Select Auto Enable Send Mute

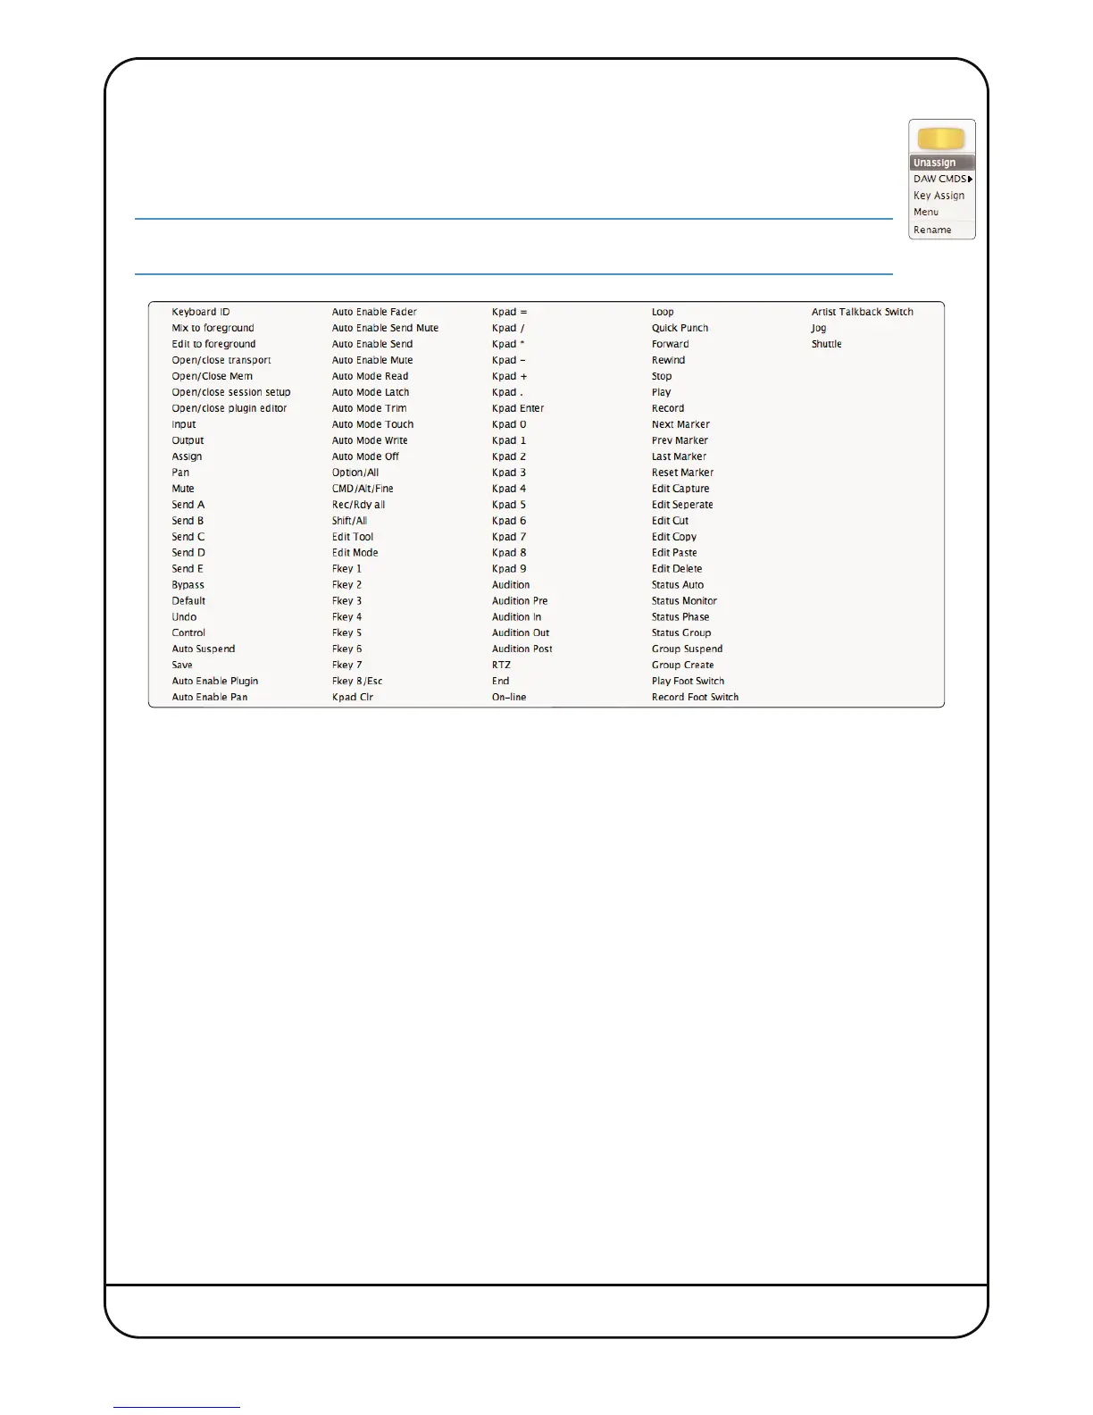[x=385, y=328]
